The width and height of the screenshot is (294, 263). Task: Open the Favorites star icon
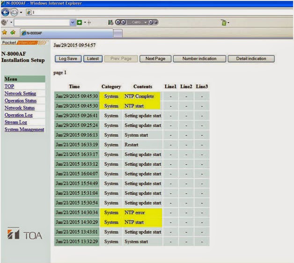click(x=4, y=32)
